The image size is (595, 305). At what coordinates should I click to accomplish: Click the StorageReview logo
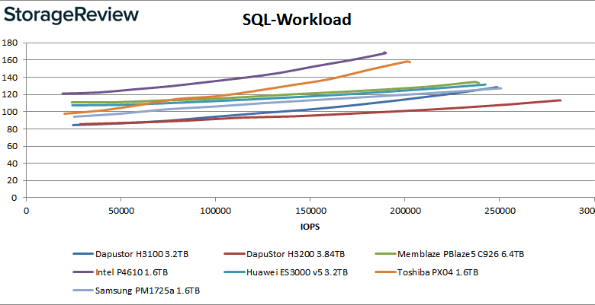[x=72, y=16]
